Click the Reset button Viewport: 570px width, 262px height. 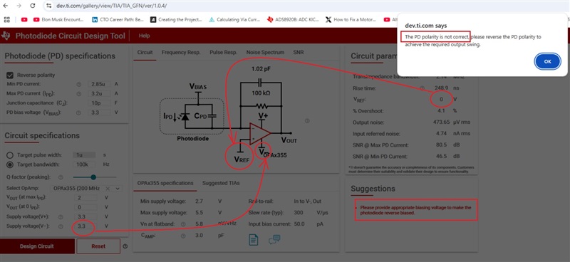click(98, 246)
